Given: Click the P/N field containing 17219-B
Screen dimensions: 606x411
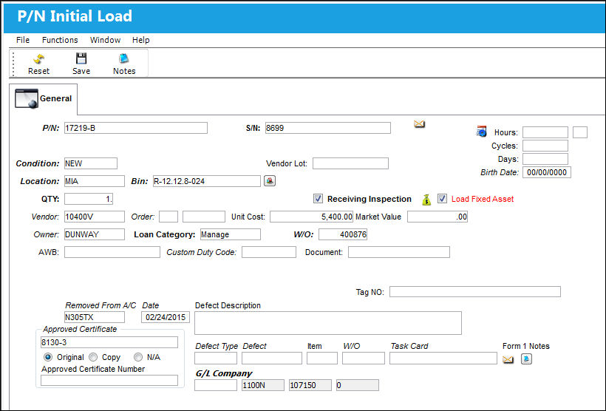Looking at the screenshot, I should (136, 128).
